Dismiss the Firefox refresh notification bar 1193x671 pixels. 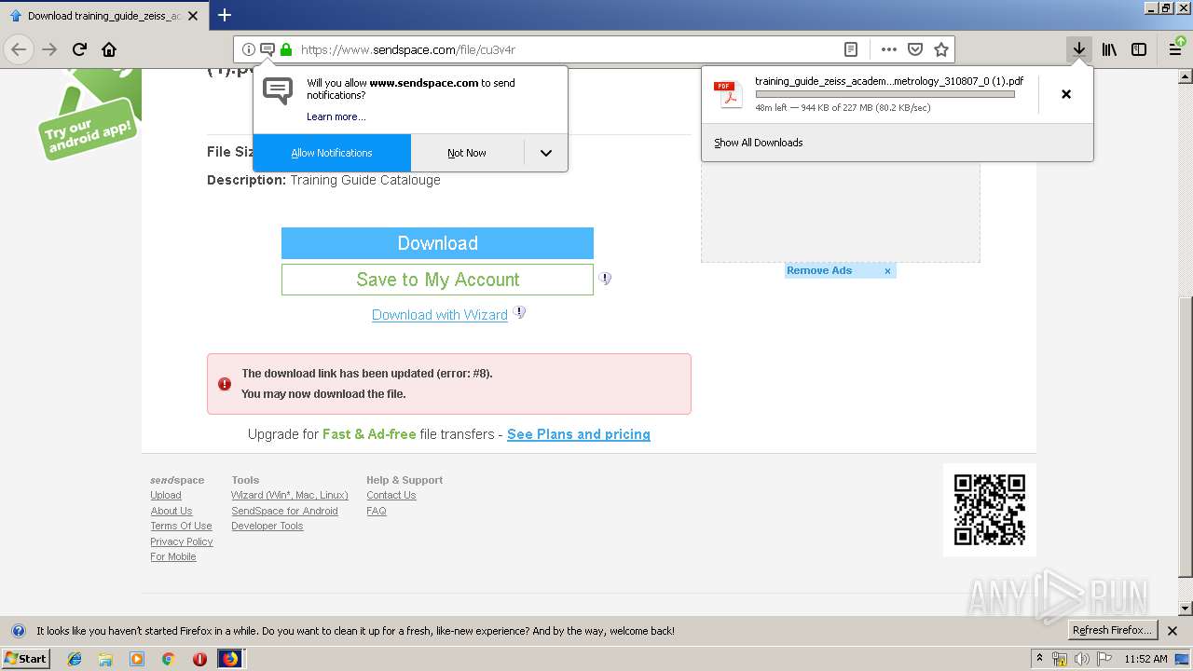[1172, 631]
